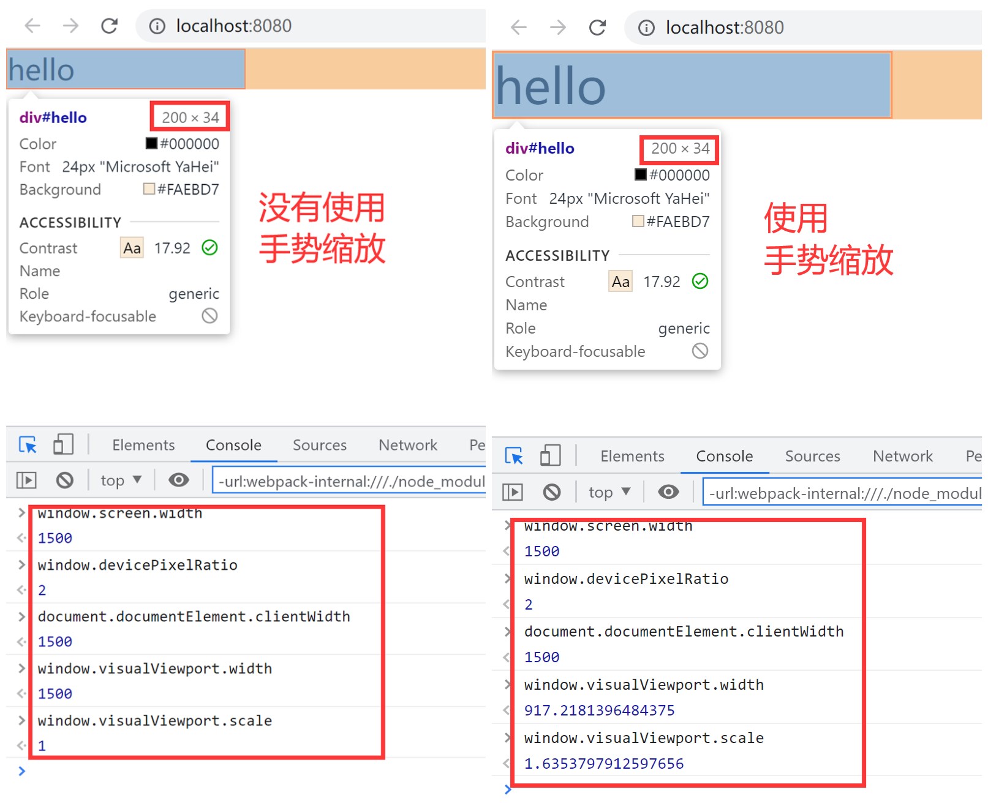Click div#hello label in left tooltip
Screen dimensions: 988x803
[53, 118]
